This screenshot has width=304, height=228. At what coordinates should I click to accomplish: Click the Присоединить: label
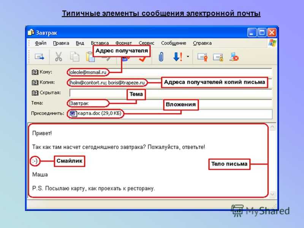pyautogui.click(x=47, y=113)
